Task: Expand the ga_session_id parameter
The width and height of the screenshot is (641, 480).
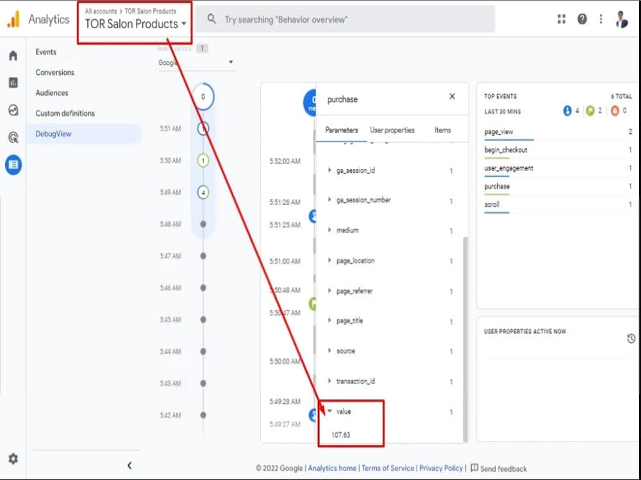Action: click(x=331, y=170)
